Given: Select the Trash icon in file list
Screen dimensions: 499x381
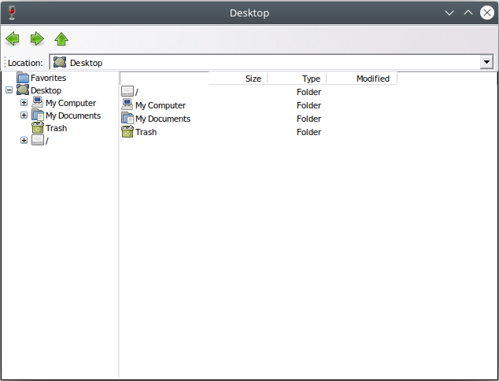Looking at the screenshot, I should (128, 131).
